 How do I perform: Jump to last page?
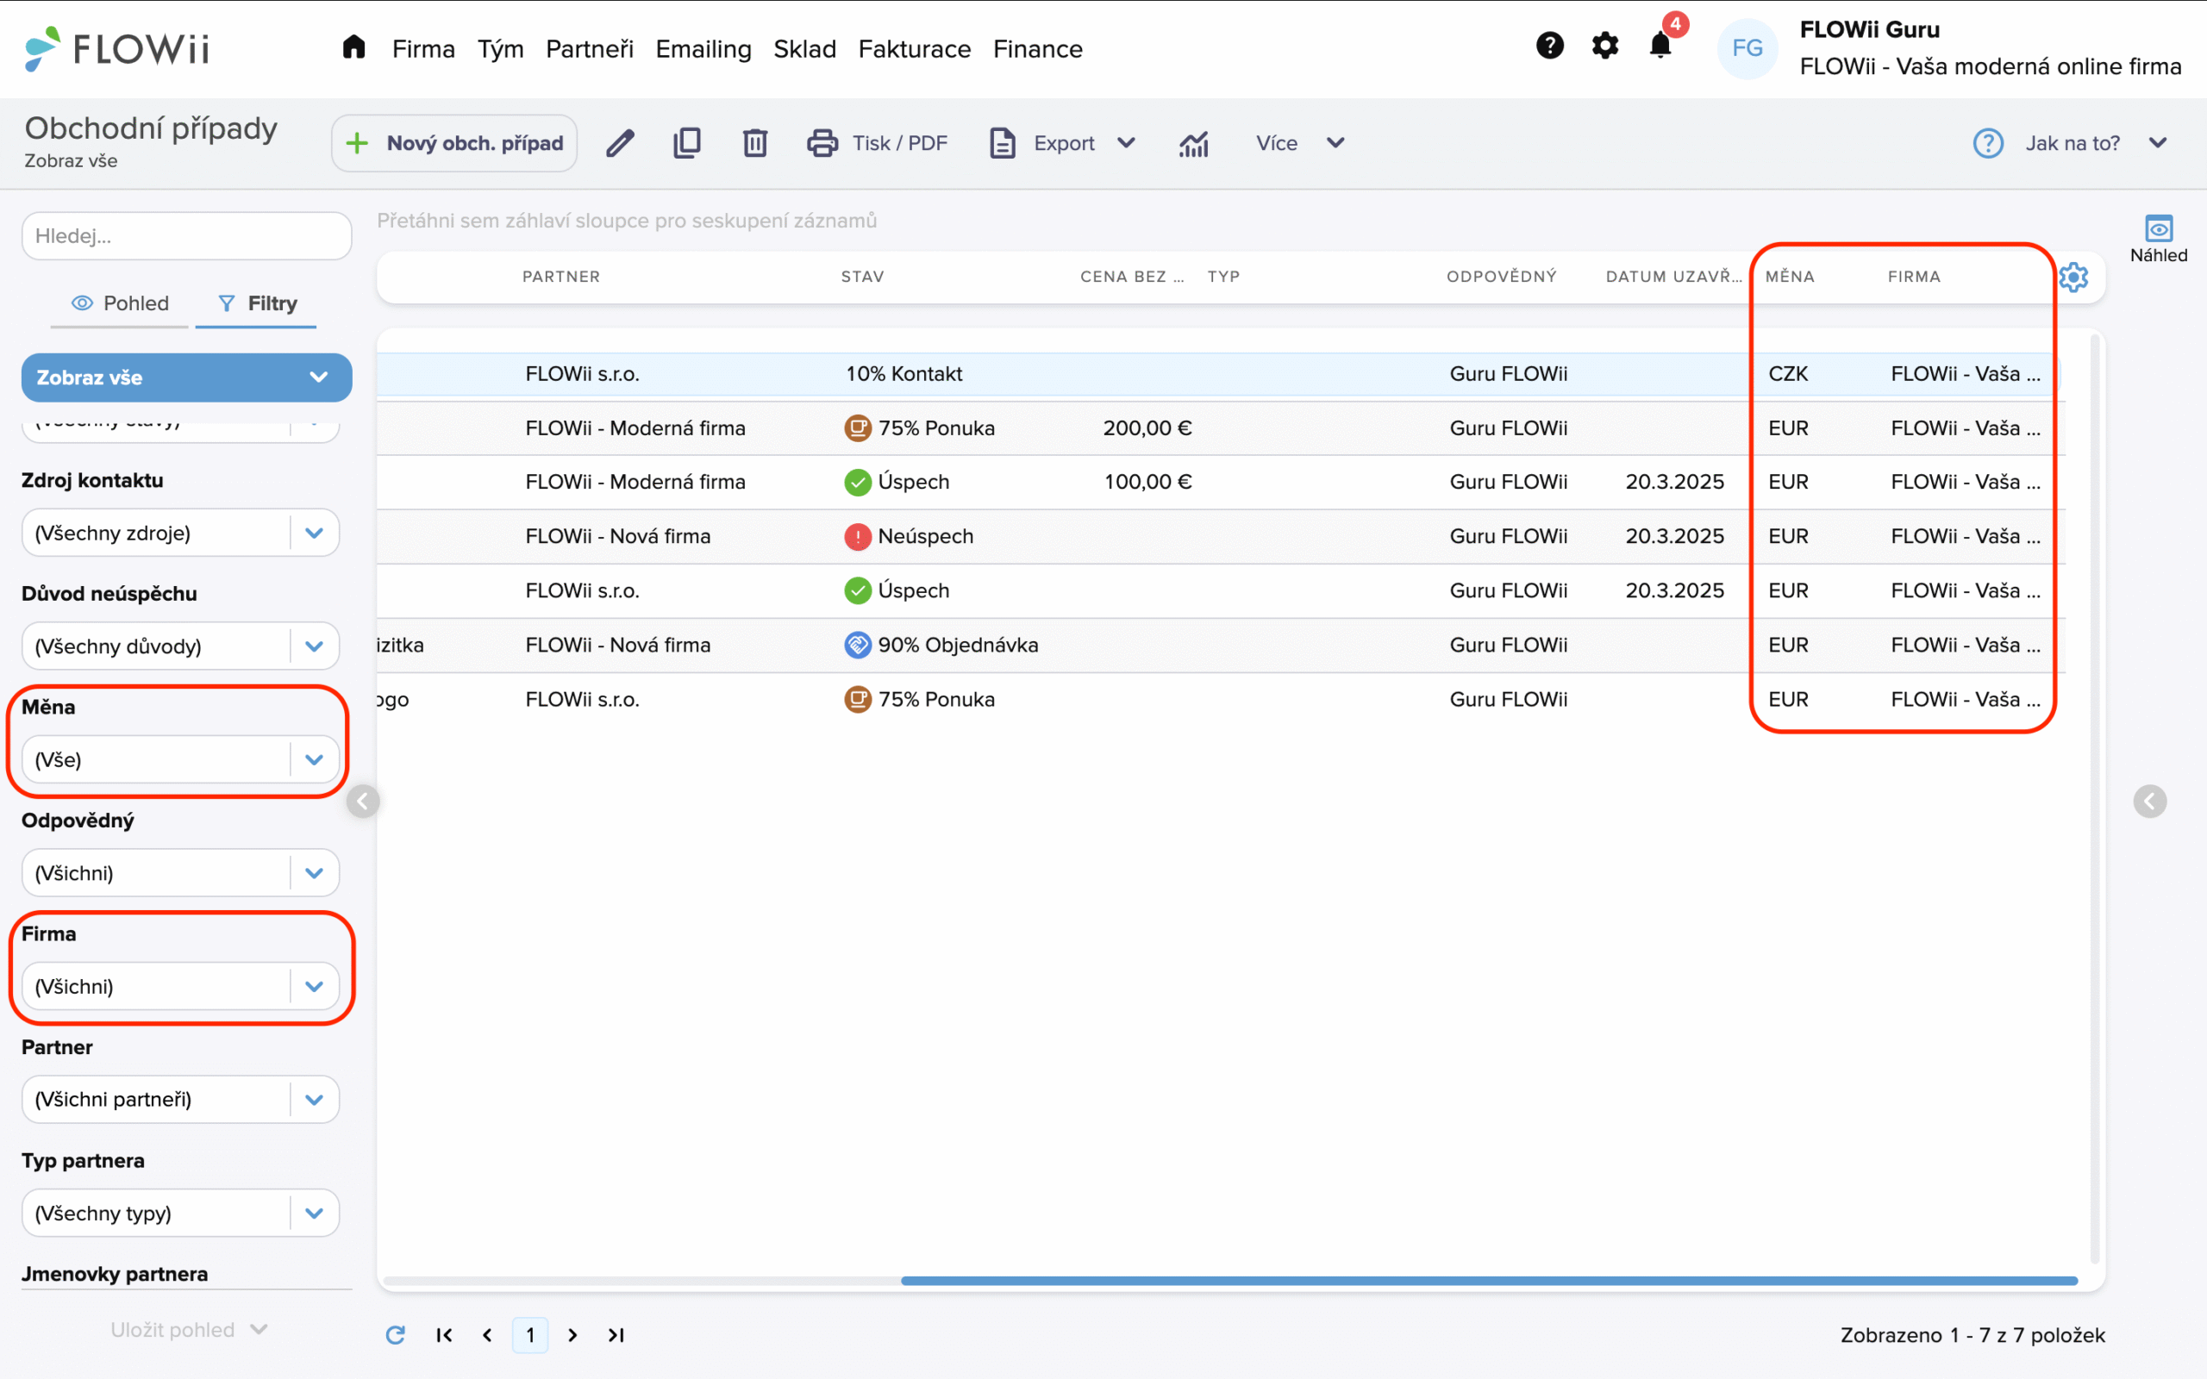click(616, 1334)
